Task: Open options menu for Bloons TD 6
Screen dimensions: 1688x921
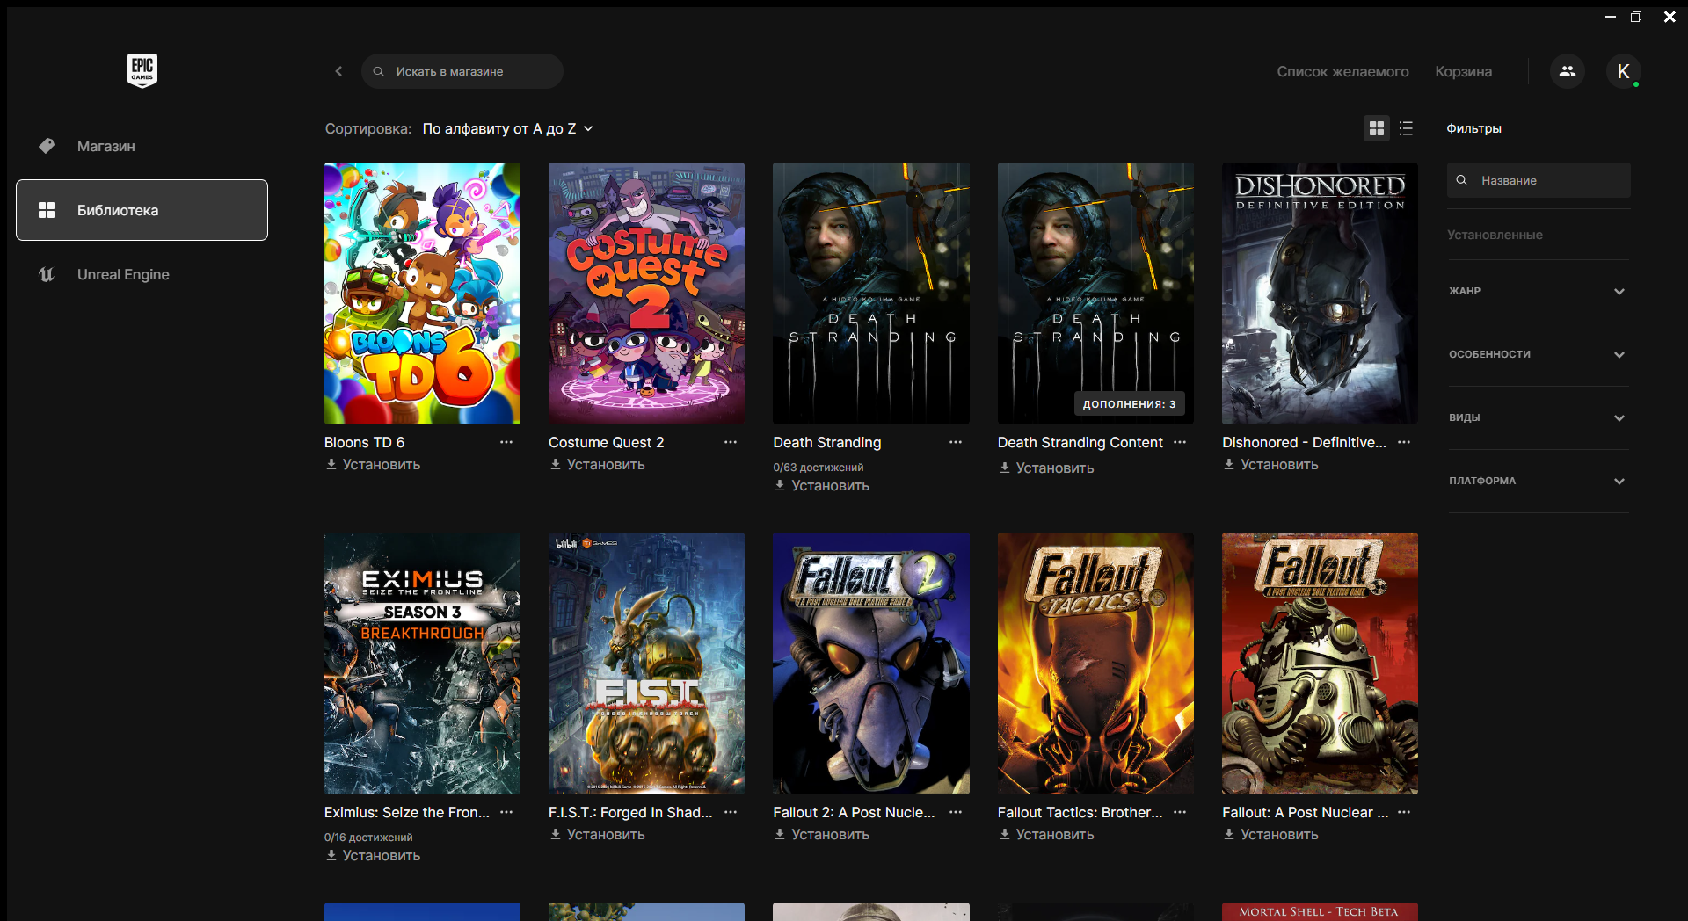Action: 506,442
